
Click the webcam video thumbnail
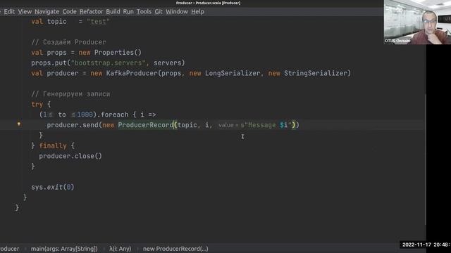(x=417, y=22)
